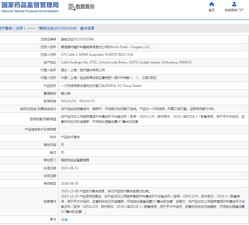Click the 第三类 management category value

click(x=66, y=93)
